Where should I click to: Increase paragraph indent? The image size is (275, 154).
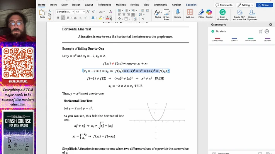tap(147, 11)
